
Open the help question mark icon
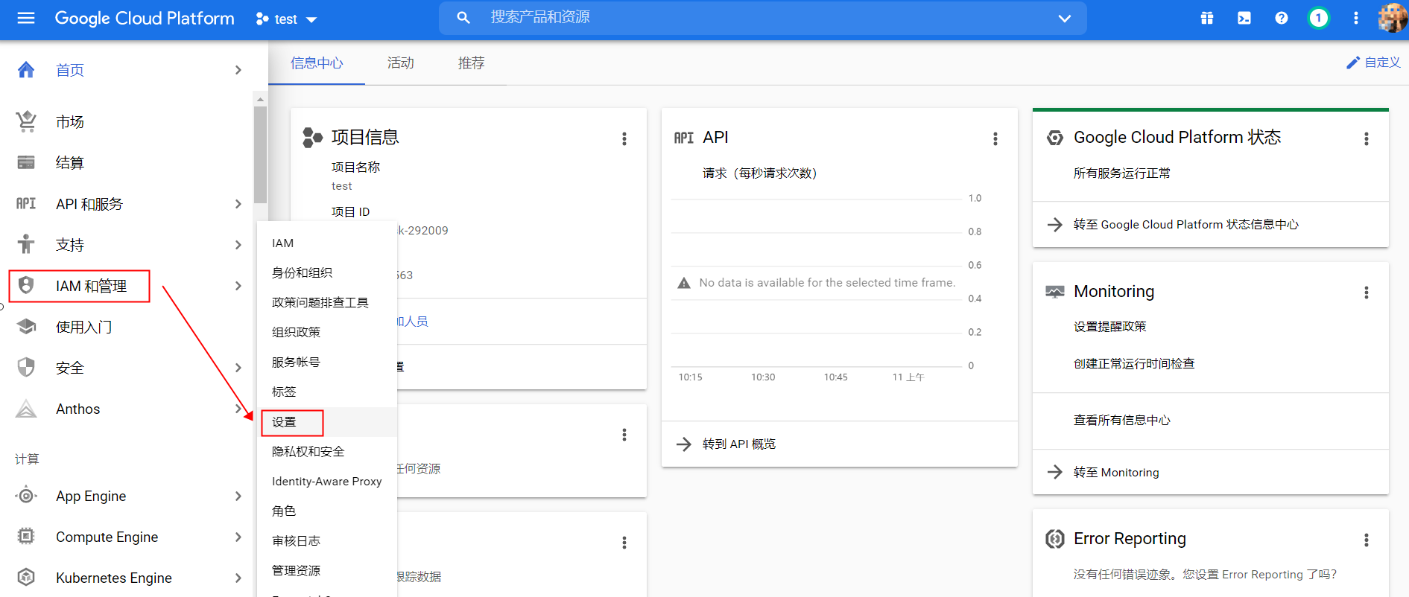click(1282, 18)
